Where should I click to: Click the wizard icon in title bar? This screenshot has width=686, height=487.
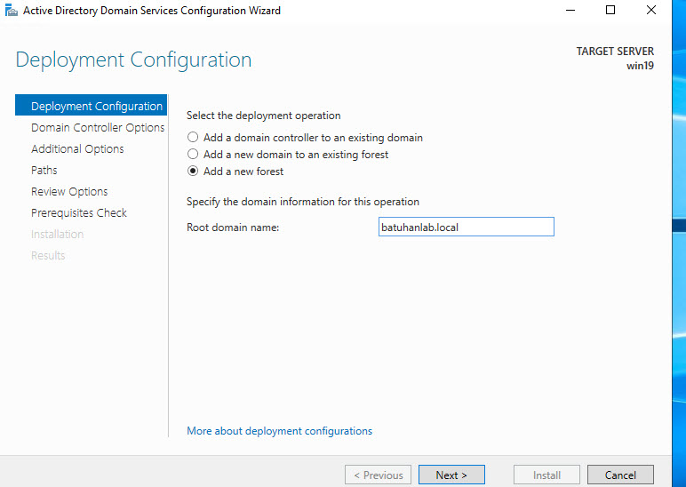coord(11,11)
